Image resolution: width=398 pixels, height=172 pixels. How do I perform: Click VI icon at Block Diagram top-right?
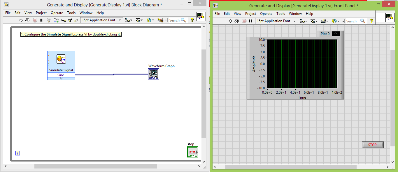[x=201, y=17]
